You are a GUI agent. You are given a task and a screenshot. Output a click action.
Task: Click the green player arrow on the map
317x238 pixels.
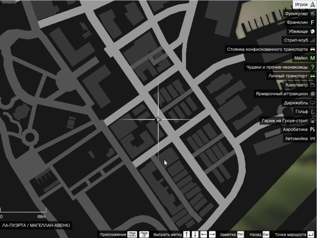(x=158, y=120)
